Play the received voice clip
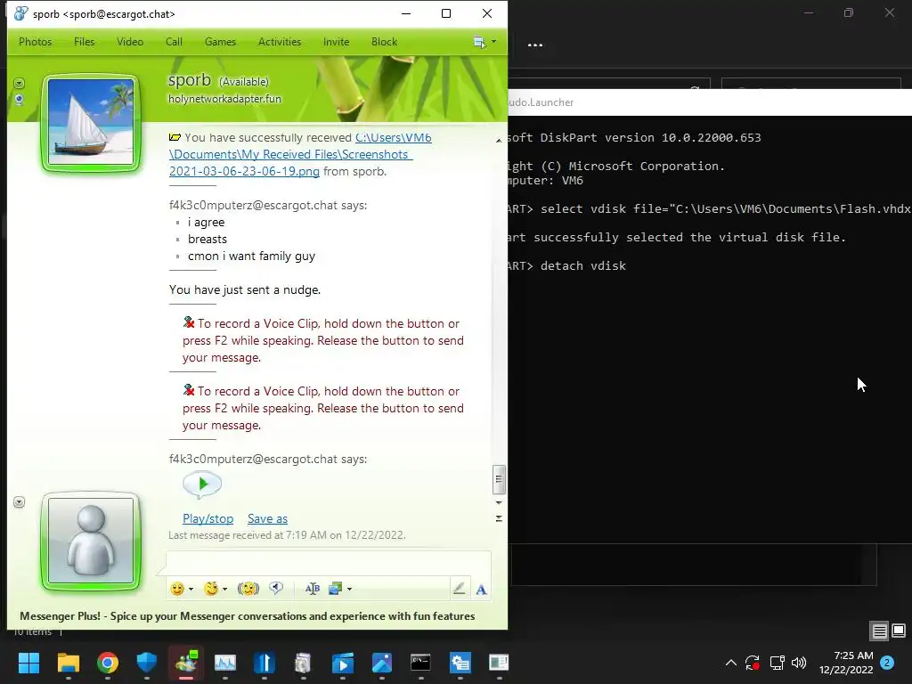The height and width of the screenshot is (684, 912). pos(202,484)
